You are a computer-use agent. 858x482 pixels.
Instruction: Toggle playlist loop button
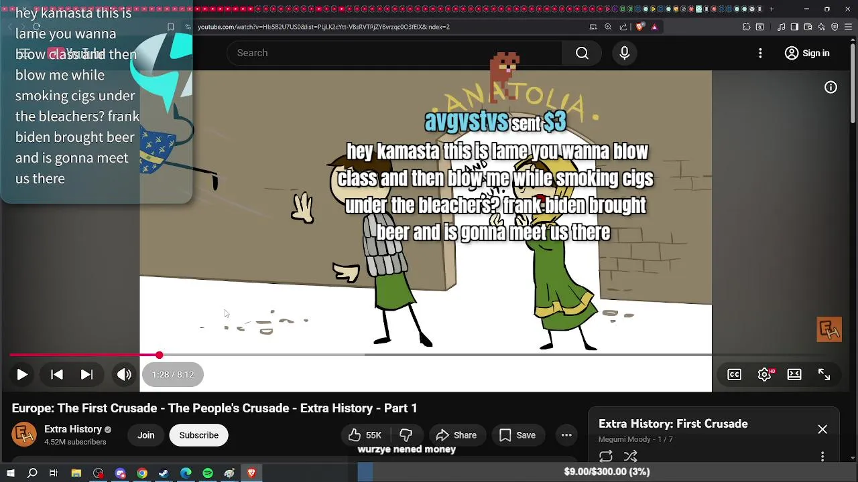[606, 457]
